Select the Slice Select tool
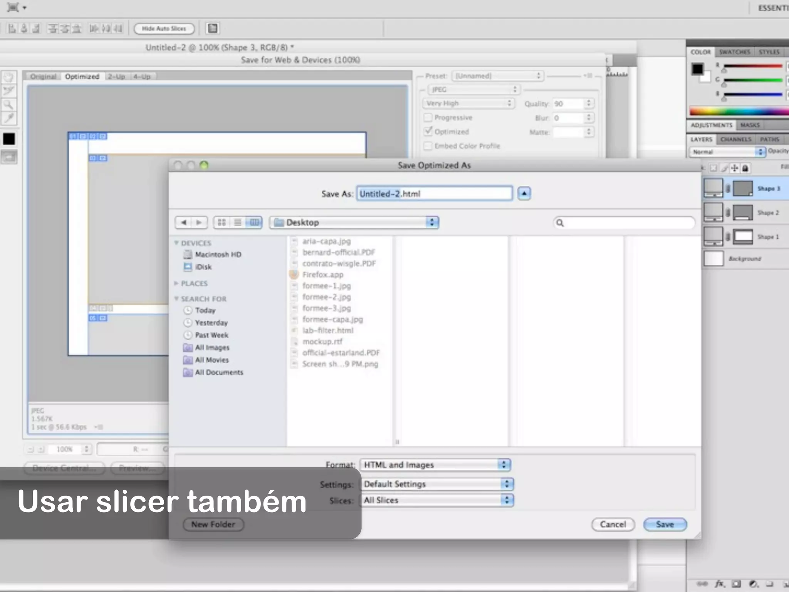The image size is (789, 592). coord(8,91)
